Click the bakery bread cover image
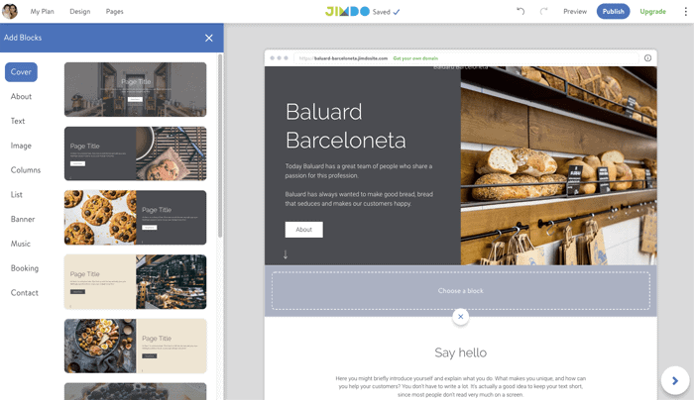Viewport: 694px width, 400px height. point(558,165)
